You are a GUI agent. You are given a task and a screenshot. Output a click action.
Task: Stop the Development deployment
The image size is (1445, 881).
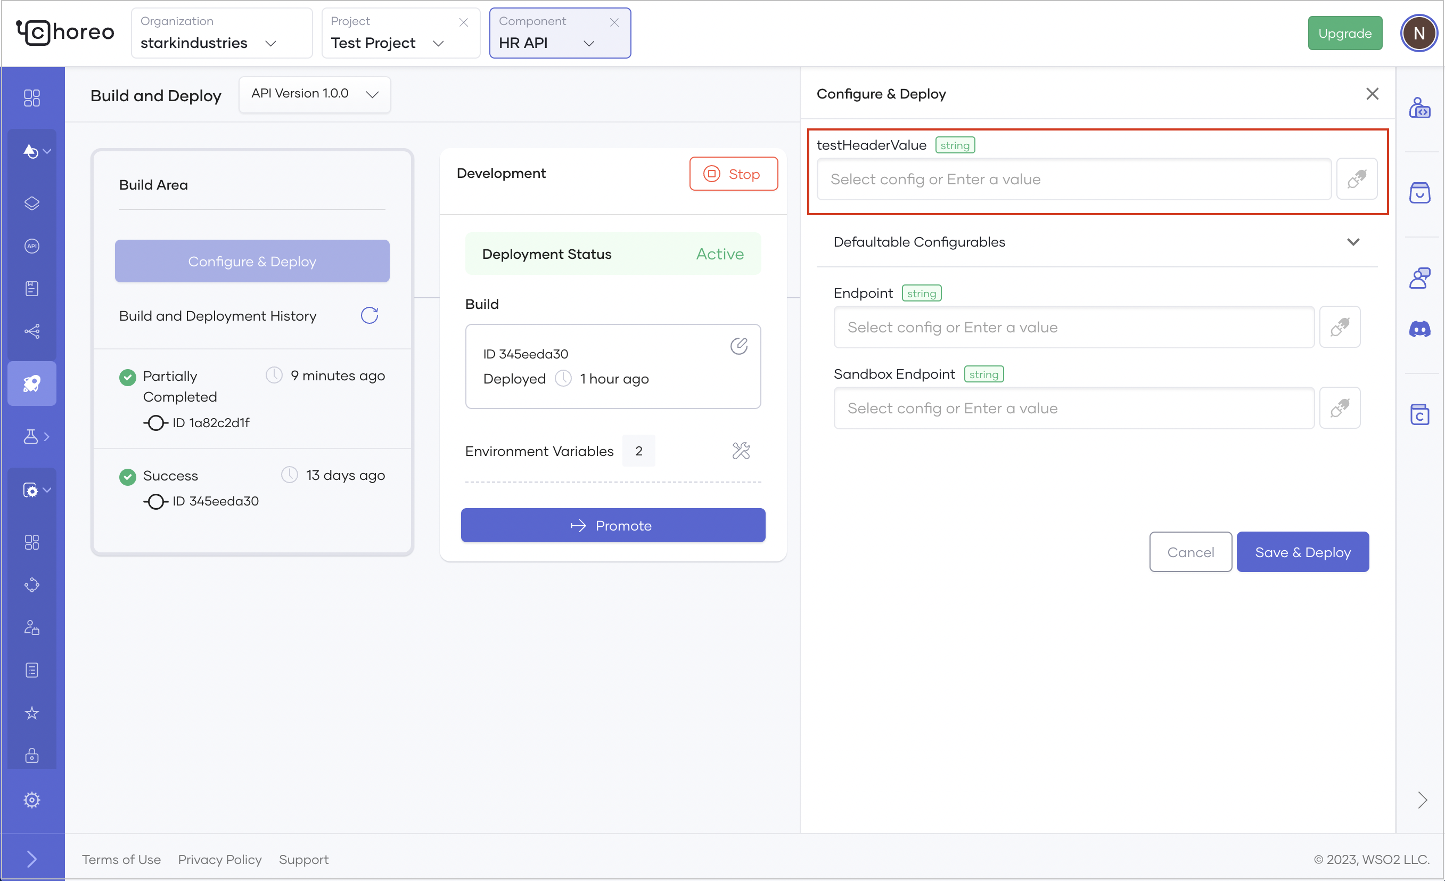734,174
